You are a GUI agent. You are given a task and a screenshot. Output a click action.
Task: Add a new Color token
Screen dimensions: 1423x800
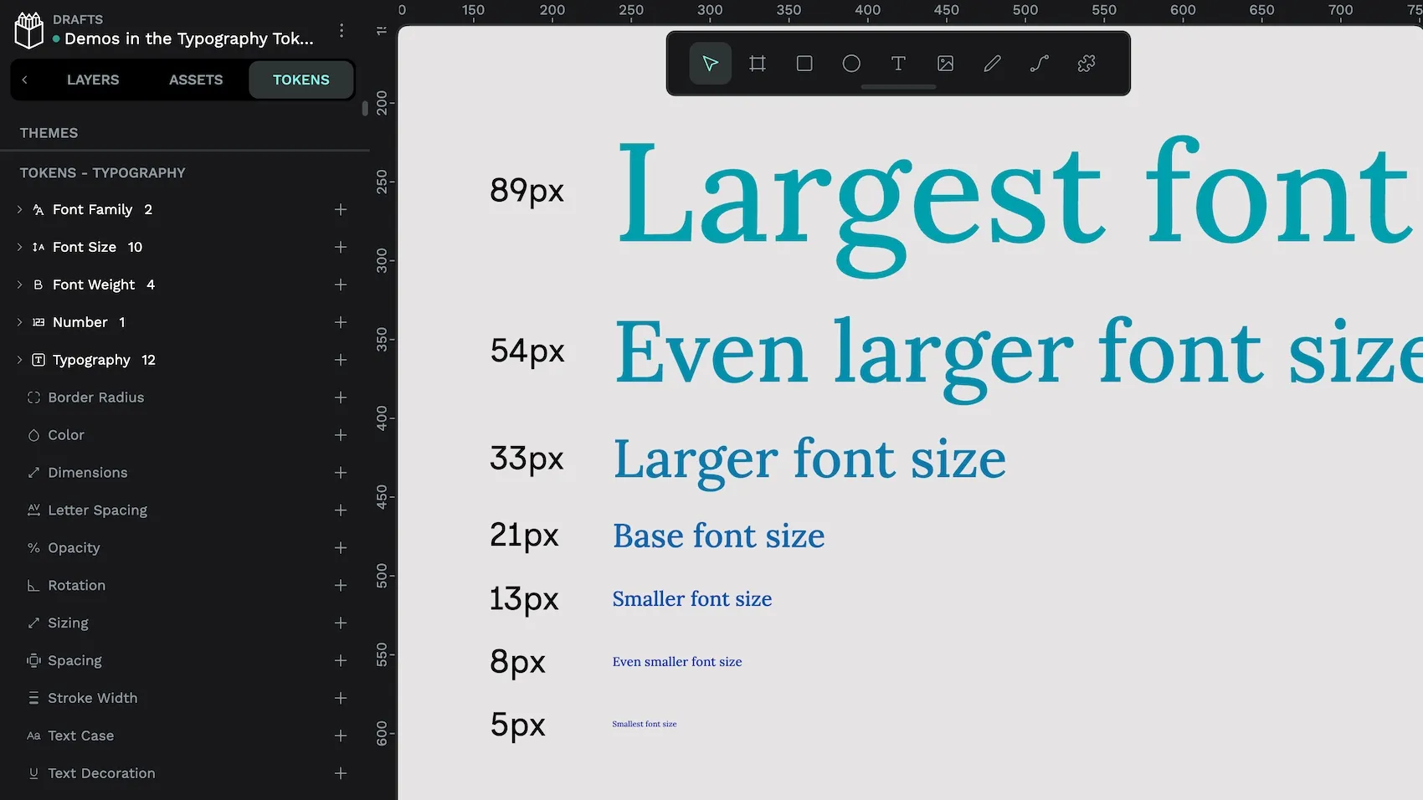pos(341,435)
